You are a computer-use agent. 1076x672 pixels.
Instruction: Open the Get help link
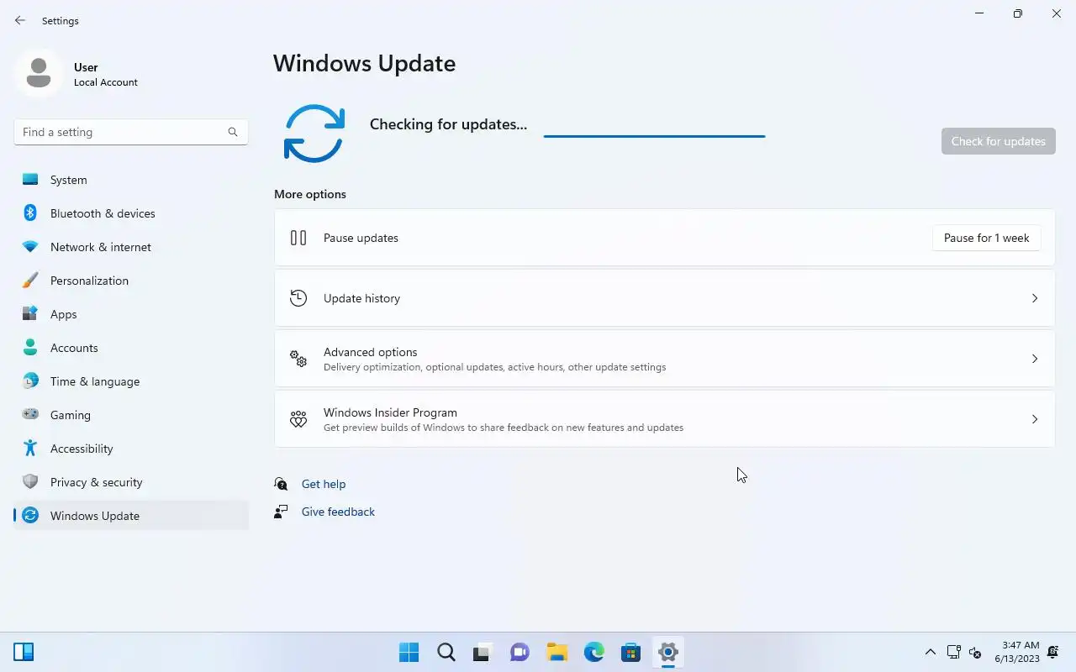324,484
